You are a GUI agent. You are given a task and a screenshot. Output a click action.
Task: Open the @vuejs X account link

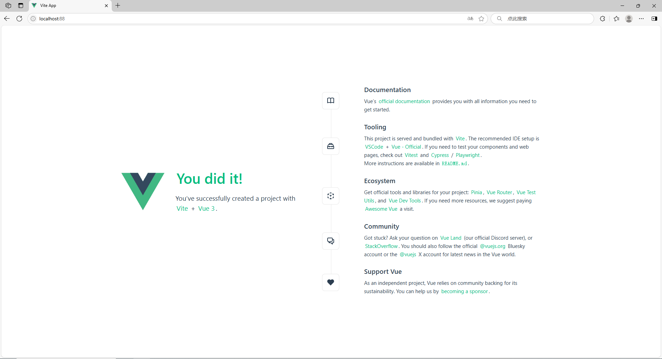[x=408, y=255]
